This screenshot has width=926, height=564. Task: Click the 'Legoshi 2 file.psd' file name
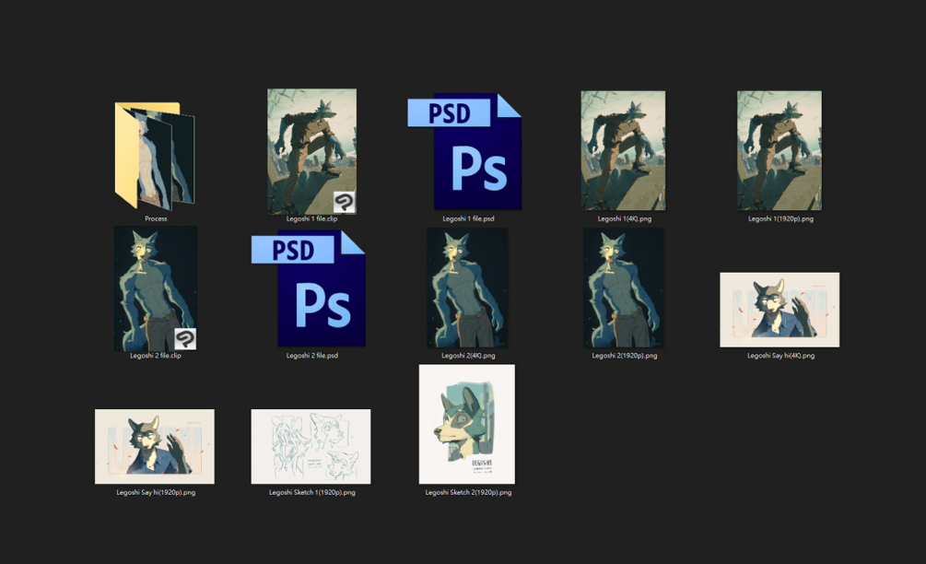point(311,356)
